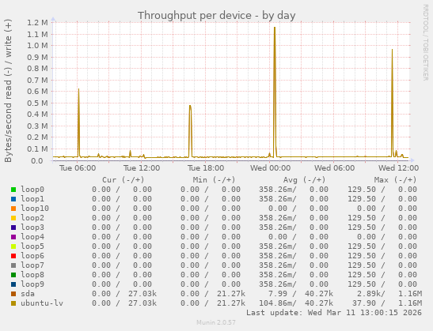Click the sda Avg read value 7.99
The width and height of the screenshot is (433, 331).
pos(278,294)
